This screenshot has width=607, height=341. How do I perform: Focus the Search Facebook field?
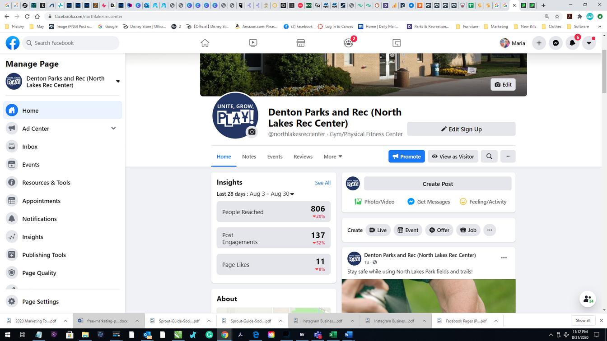pos(70,43)
